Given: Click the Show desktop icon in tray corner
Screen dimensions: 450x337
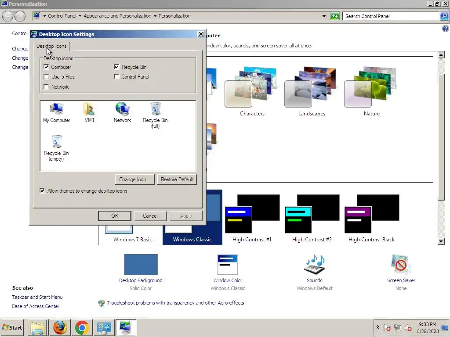Looking at the screenshot, I should click(445, 327).
